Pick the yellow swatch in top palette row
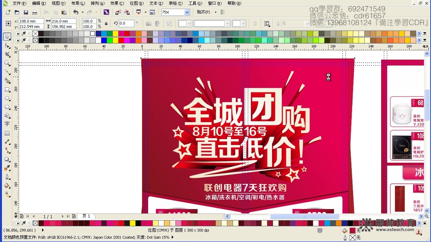The image size is (431, 242). click(x=115, y=34)
